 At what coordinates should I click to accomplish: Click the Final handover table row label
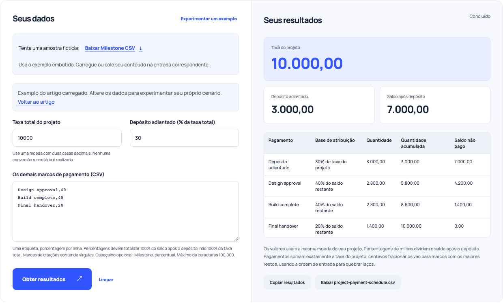283,226
